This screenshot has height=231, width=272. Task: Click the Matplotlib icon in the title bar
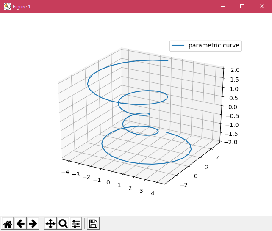[7, 7]
